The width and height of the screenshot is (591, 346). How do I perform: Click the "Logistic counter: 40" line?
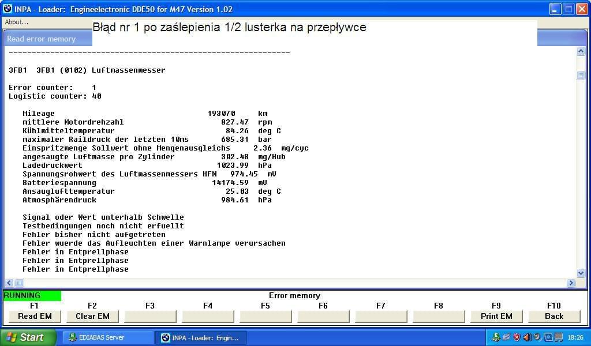point(55,96)
